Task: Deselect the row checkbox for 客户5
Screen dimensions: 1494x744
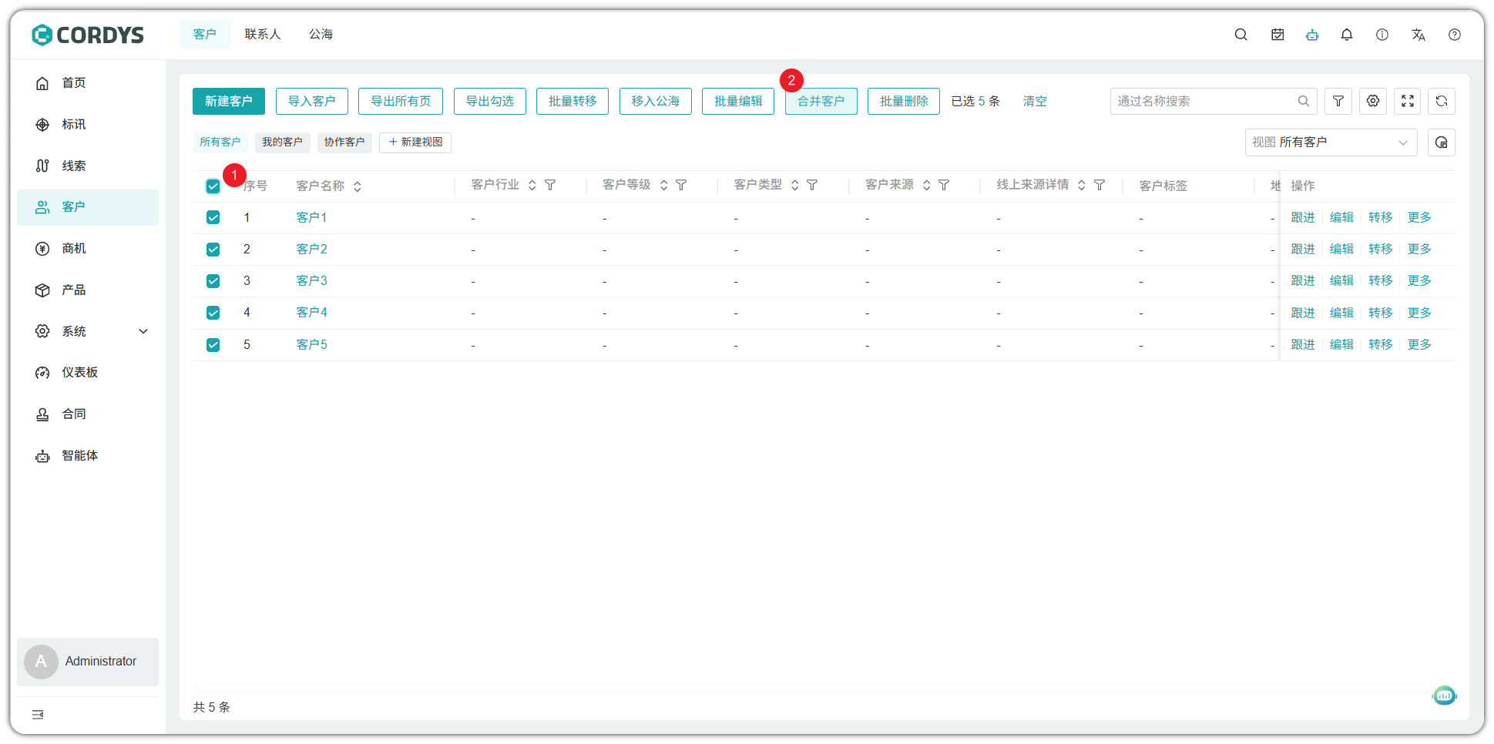Action: 213,345
